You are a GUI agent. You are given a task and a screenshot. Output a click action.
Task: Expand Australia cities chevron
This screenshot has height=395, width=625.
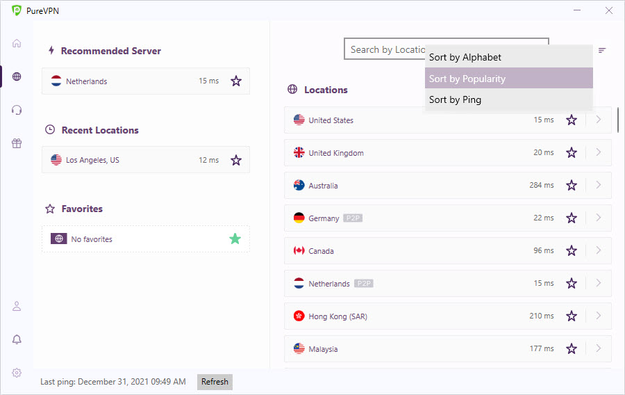[x=599, y=185]
